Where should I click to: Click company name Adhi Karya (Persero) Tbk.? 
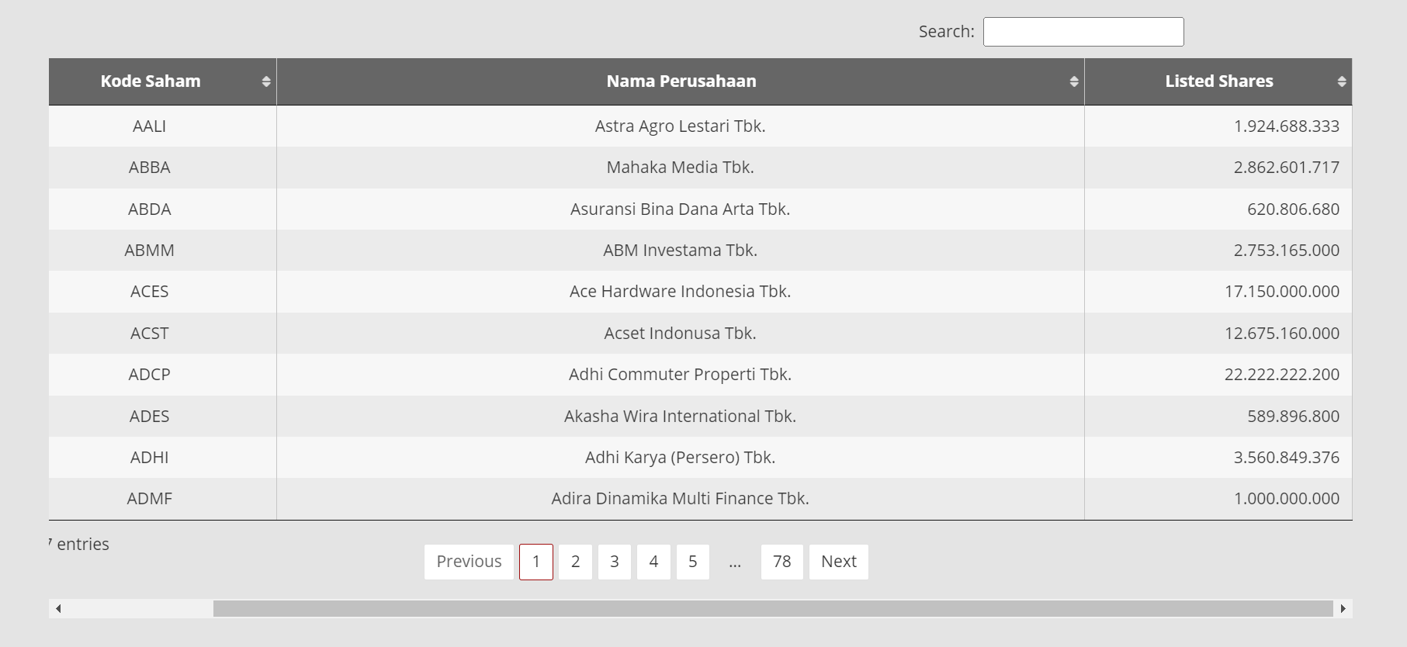click(681, 458)
